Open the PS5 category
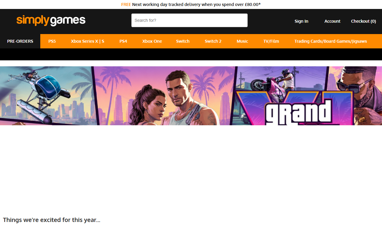This screenshot has height=239, width=382. [52, 41]
